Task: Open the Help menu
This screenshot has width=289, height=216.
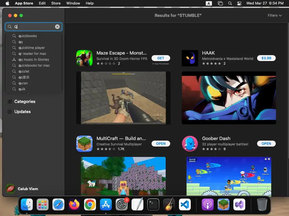Action: tap(89, 3)
